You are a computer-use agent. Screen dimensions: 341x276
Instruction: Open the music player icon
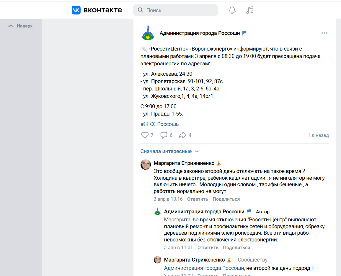[250, 10]
